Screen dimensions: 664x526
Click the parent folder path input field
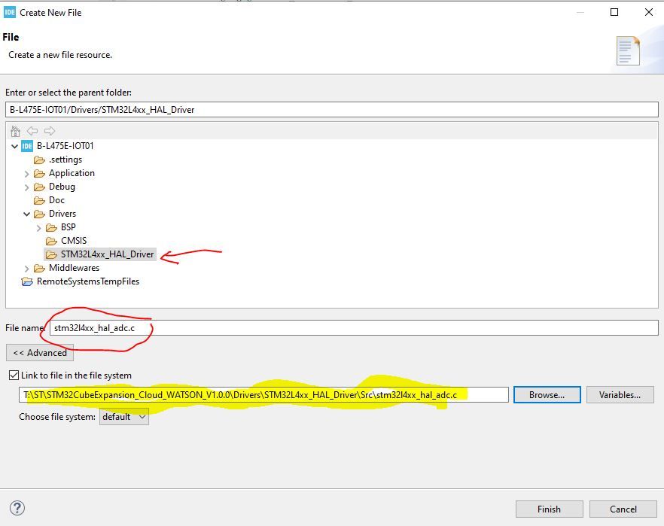coord(332,110)
